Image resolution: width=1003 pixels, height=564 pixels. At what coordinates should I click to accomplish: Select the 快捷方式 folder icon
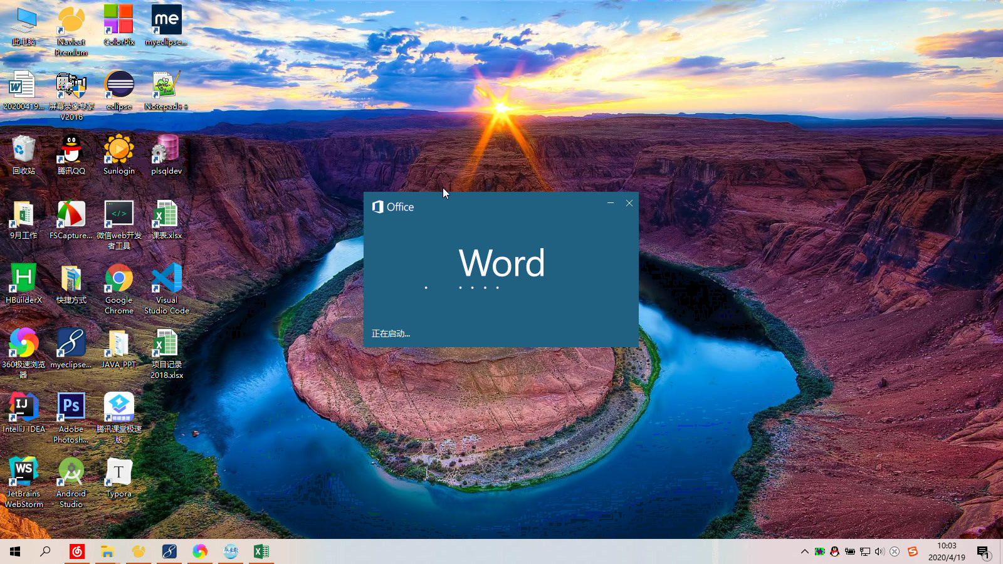(x=71, y=285)
